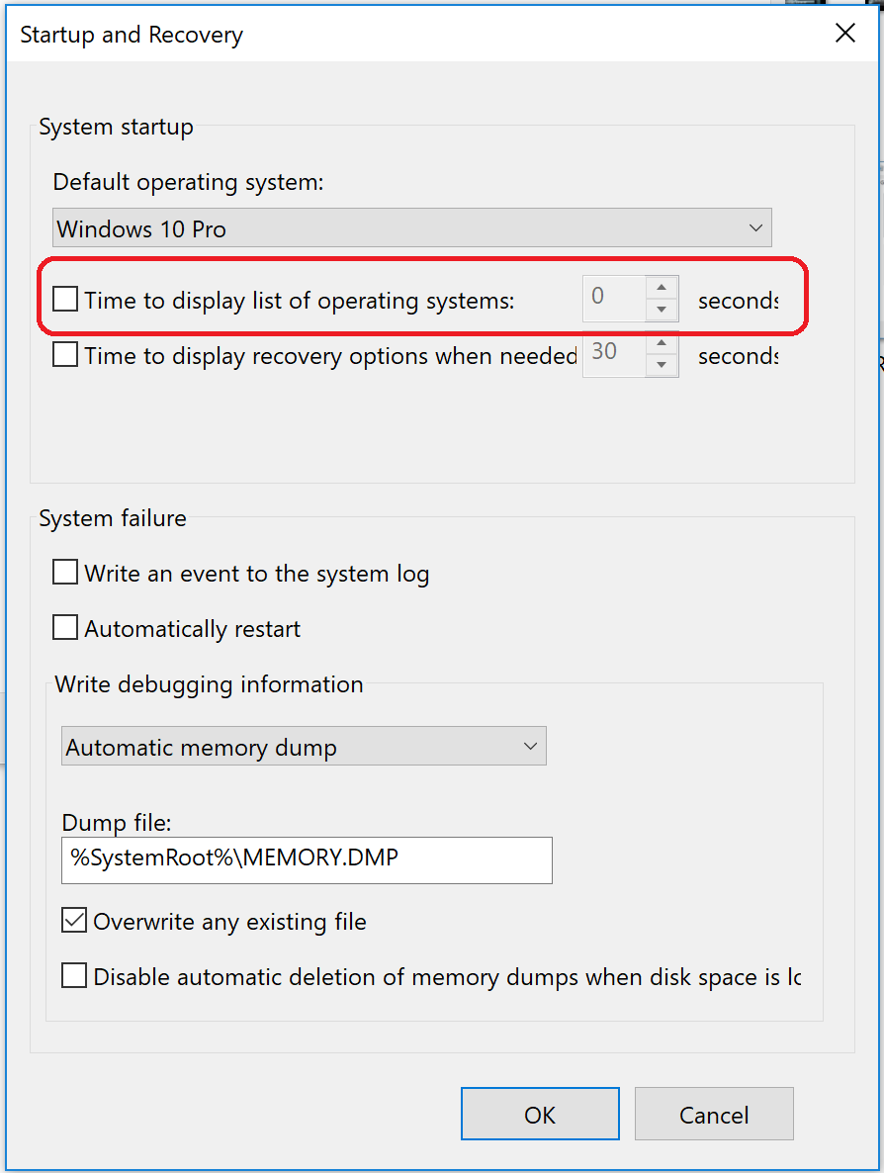Check Disable automatic deletion of memory dumps
Screen dimensions: 884x1173
coord(74,976)
